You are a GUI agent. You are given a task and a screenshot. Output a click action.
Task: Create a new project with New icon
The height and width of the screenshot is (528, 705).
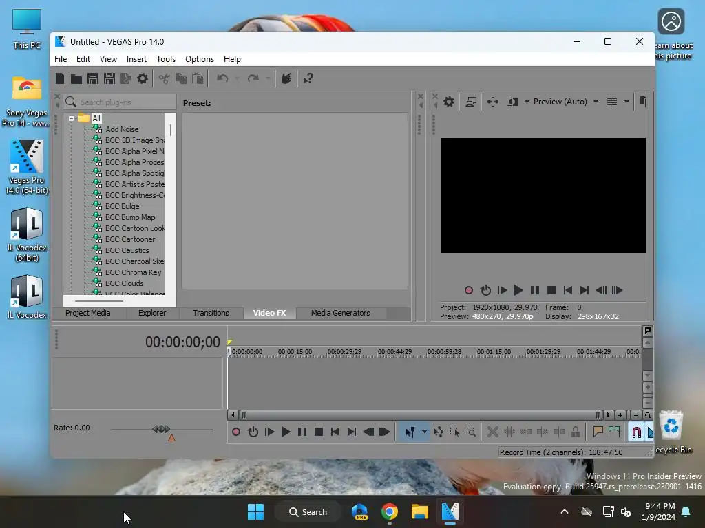tap(60, 78)
